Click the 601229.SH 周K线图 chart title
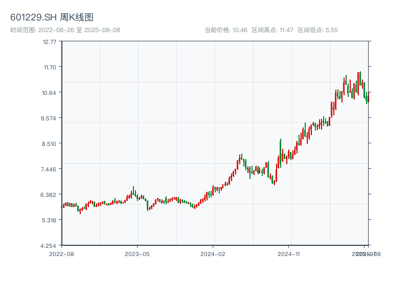The image size is (409, 306). (52, 18)
